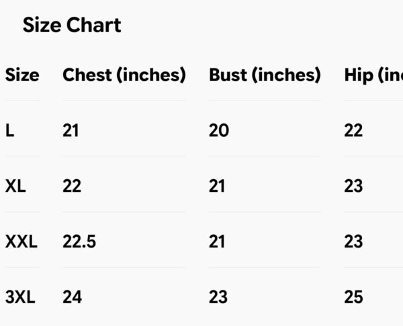This screenshot has width=403, height=326.
Task: Select the XXL size row label
Action: tap(21, 241)
